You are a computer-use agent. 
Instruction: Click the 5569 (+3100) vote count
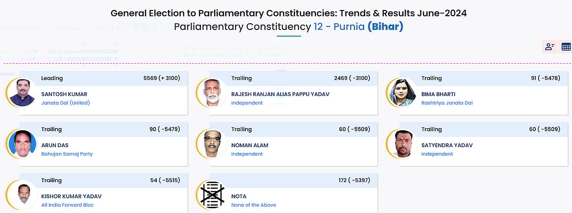point(162,78)
